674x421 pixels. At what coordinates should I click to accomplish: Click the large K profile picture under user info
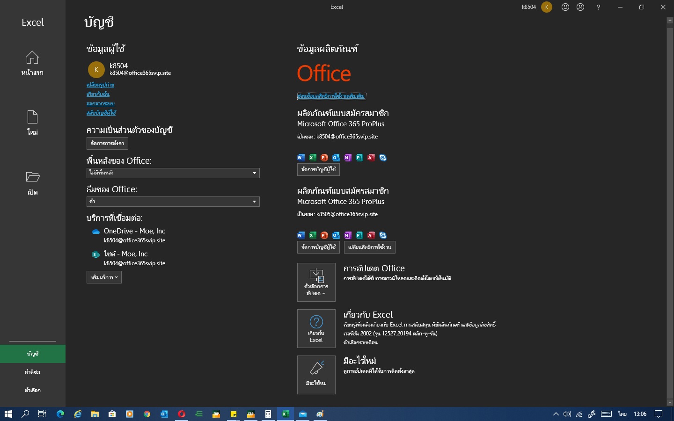click(96, 70)
